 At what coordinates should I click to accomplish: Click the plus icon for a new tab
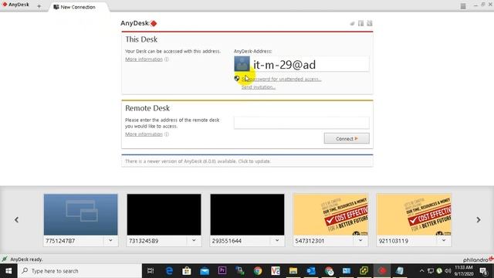click(39, 6)
